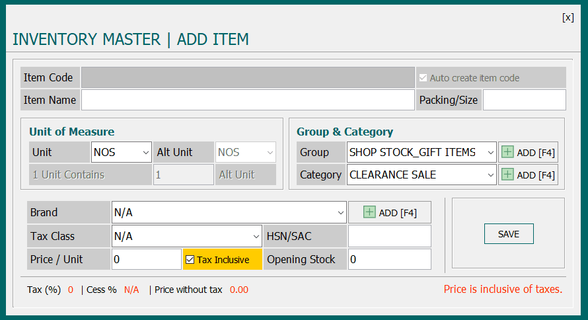Image resolution: width=588 pixels, height=320 pixels.
Task: Select the Price / Unit input box
Action: (146, 260)
